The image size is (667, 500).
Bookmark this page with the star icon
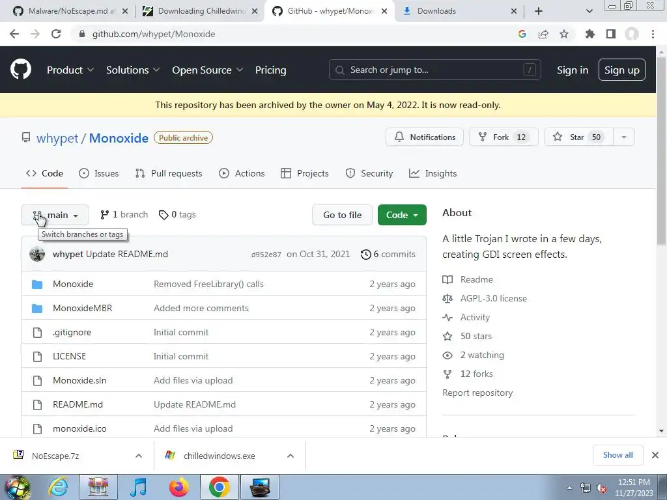tap(564, 34)
